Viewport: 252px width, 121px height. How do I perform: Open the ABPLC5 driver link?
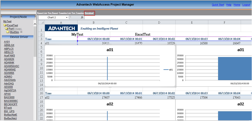(x=9, y=49)
